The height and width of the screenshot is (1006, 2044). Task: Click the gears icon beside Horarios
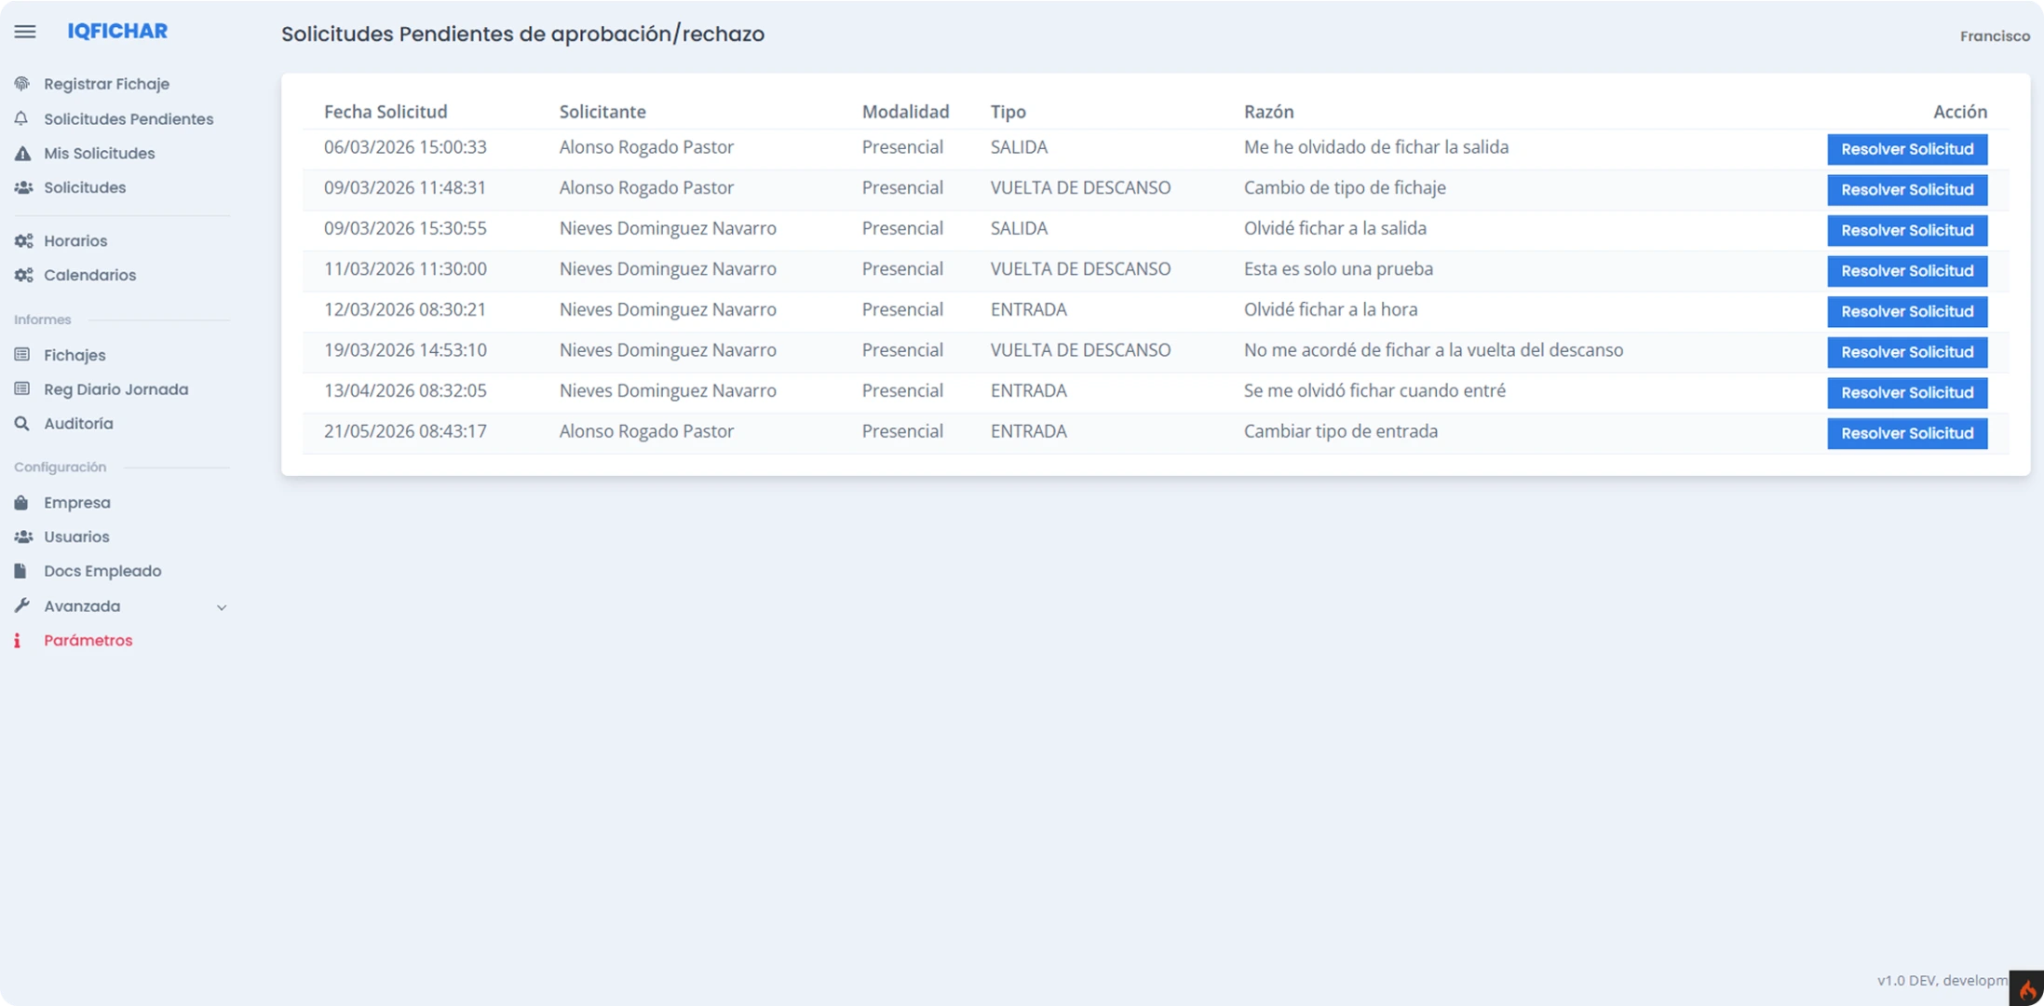pyautogui.click(x=23, y=240)
